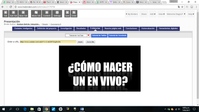
Task: Save the binder
Action: pyautogui.click(x=67, y=14)
